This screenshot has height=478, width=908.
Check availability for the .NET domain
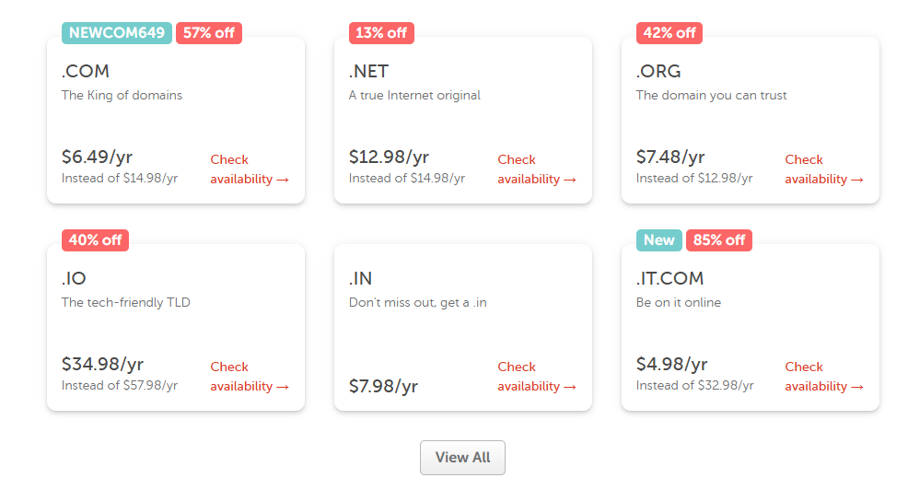(536, 169)
